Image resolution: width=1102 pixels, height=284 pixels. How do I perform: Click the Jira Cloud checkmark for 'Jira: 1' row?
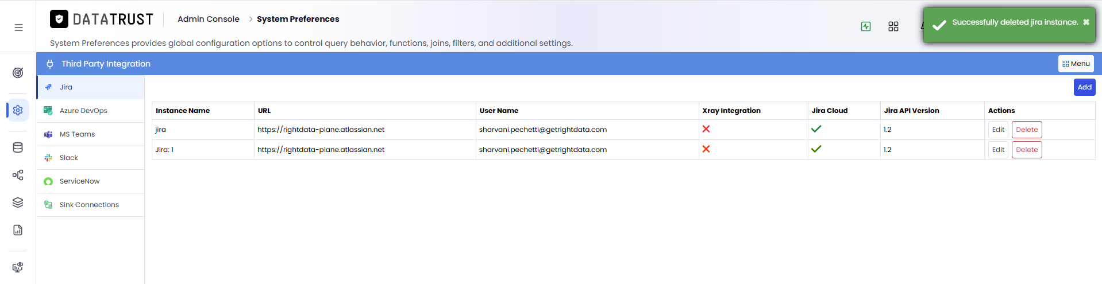[816, 149]
